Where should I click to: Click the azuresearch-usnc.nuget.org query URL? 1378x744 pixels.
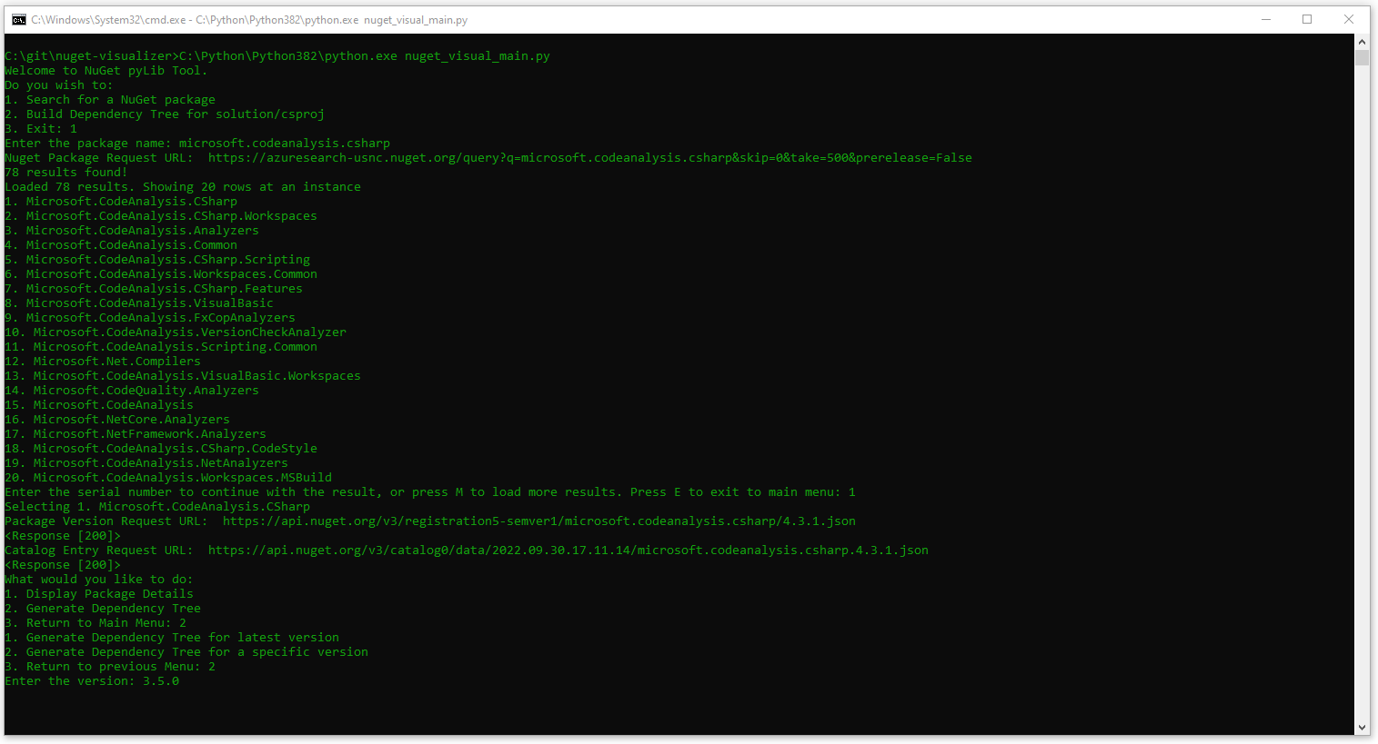pyautogui.click(x=589, y=158)
